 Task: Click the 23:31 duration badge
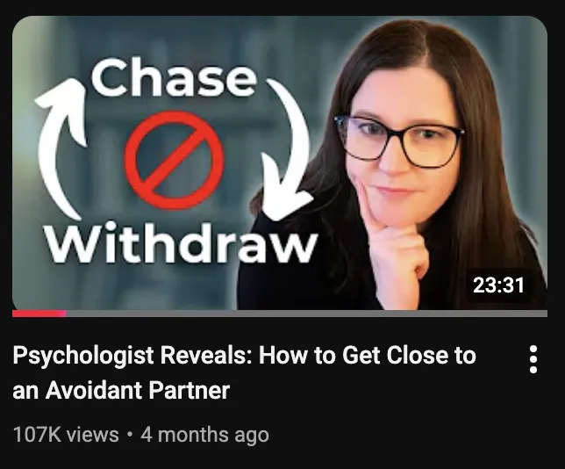click(498, 285)
